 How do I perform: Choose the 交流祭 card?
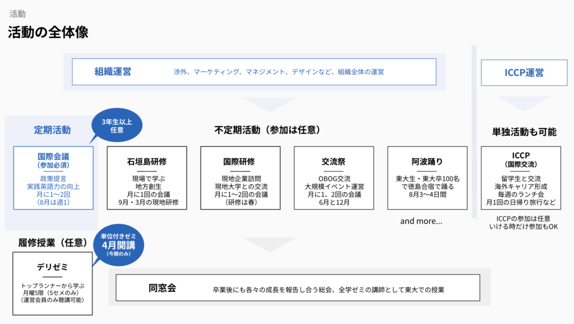[334, 178]
